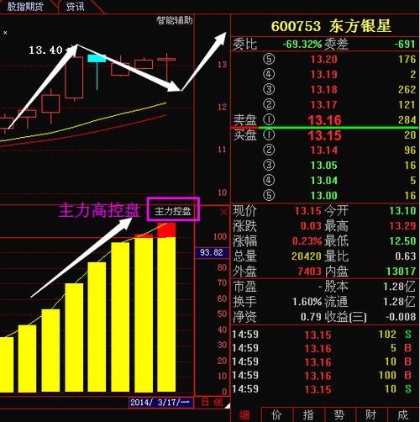Click the 今开 value 13.10

tap(402, 211)
